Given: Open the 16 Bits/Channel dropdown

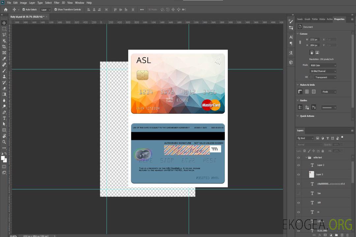Looking at the screenshot, I should click(x=323, y=71).
